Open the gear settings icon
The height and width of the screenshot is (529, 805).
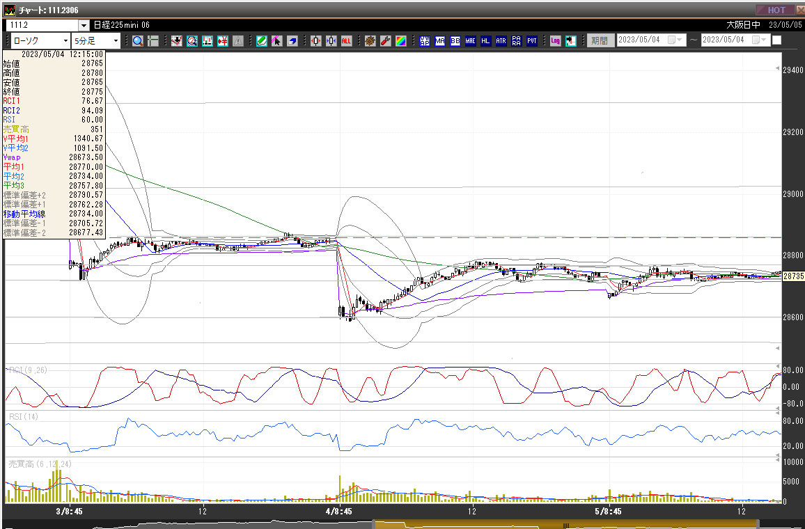pos(370,40)
